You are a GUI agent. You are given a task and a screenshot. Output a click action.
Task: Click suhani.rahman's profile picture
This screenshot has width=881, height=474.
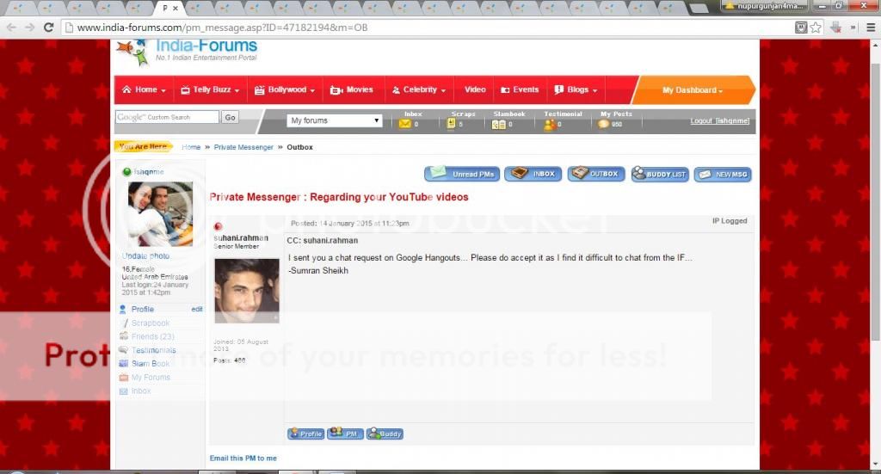(x=246, y=291)
